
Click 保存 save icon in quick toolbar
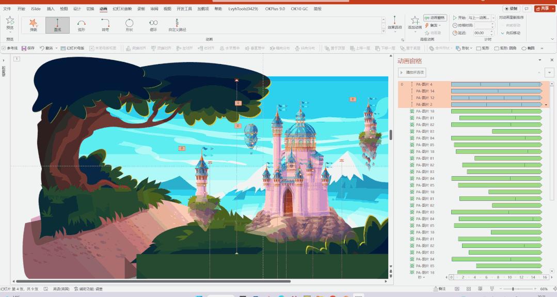tap(28, 49)
